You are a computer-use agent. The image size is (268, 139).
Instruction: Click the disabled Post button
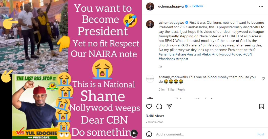click(x=261, y=134)
